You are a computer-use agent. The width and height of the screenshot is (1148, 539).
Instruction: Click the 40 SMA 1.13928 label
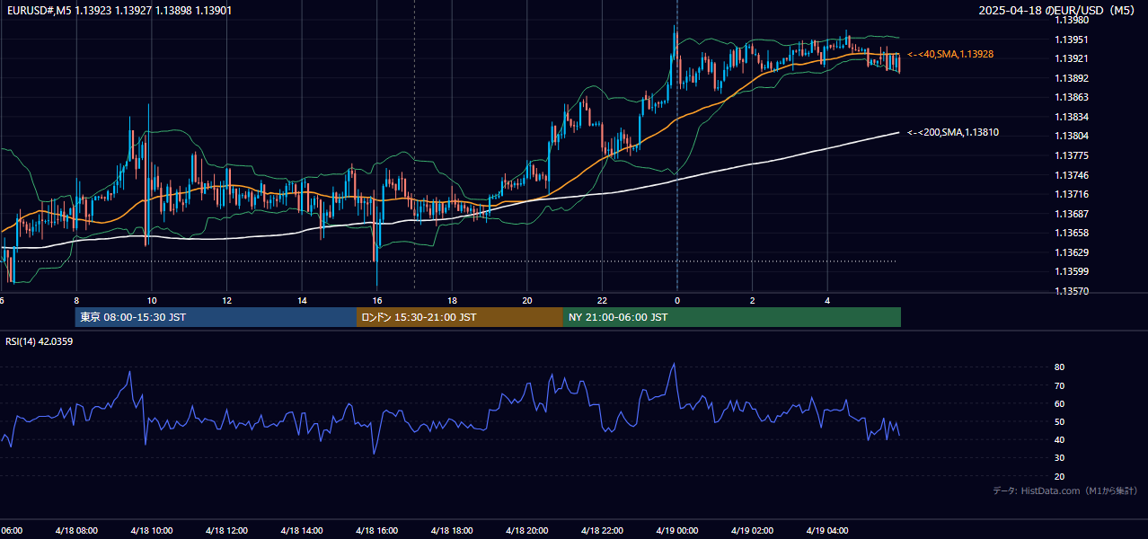[950, 54]
